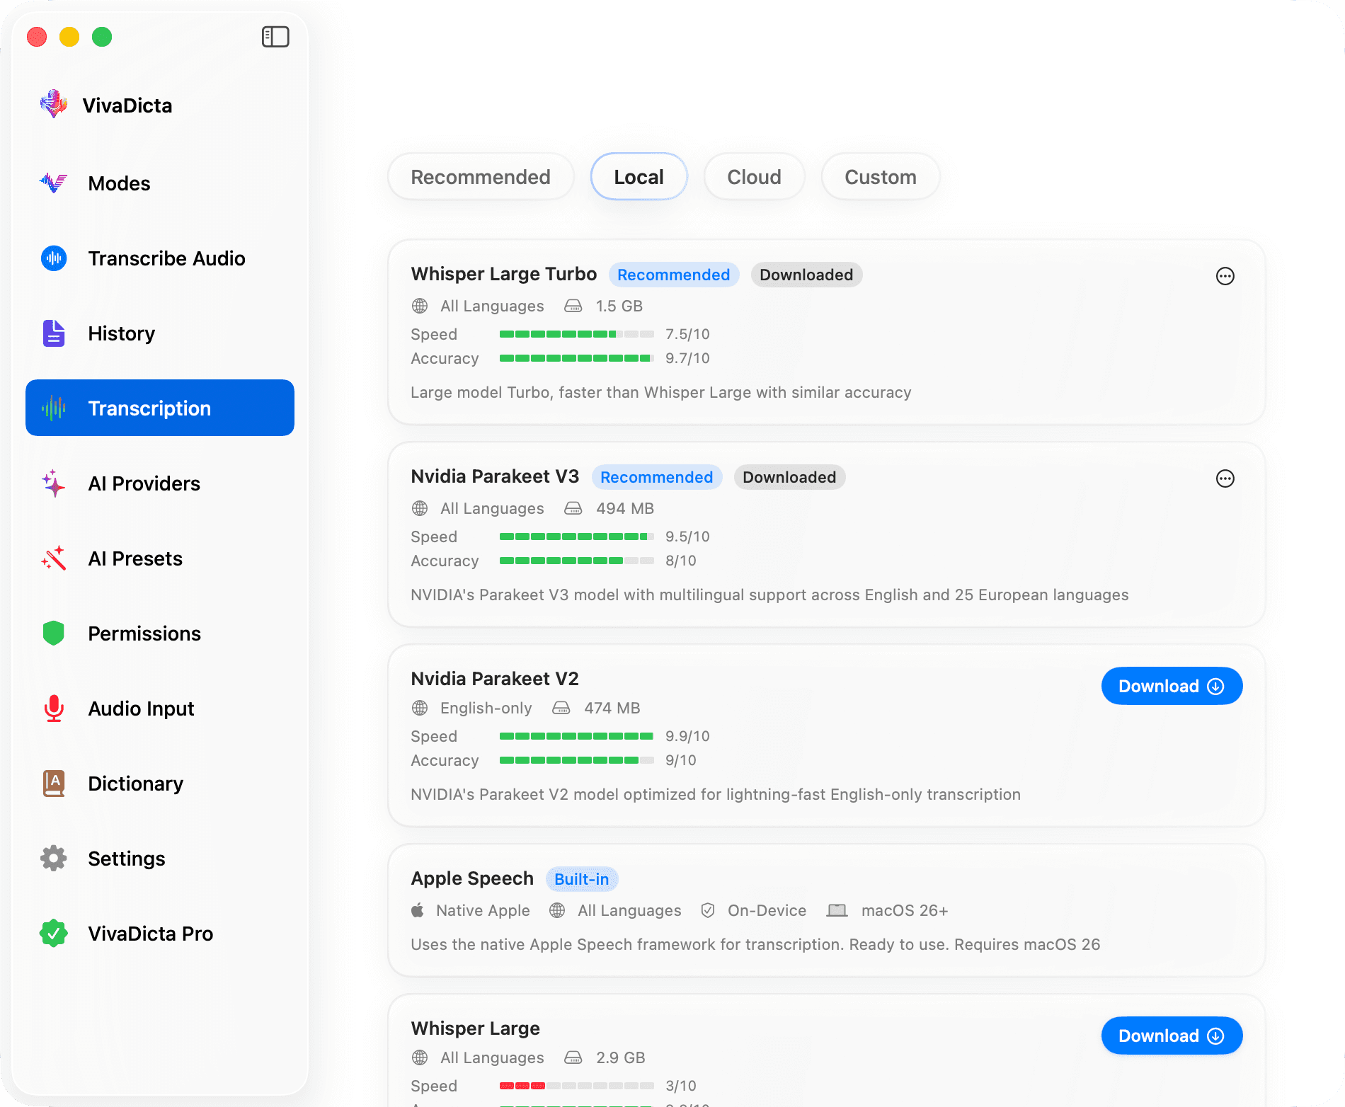
Task: Download the Nvidia Parakeet V2 model
Action: (x=1171, y=686)
